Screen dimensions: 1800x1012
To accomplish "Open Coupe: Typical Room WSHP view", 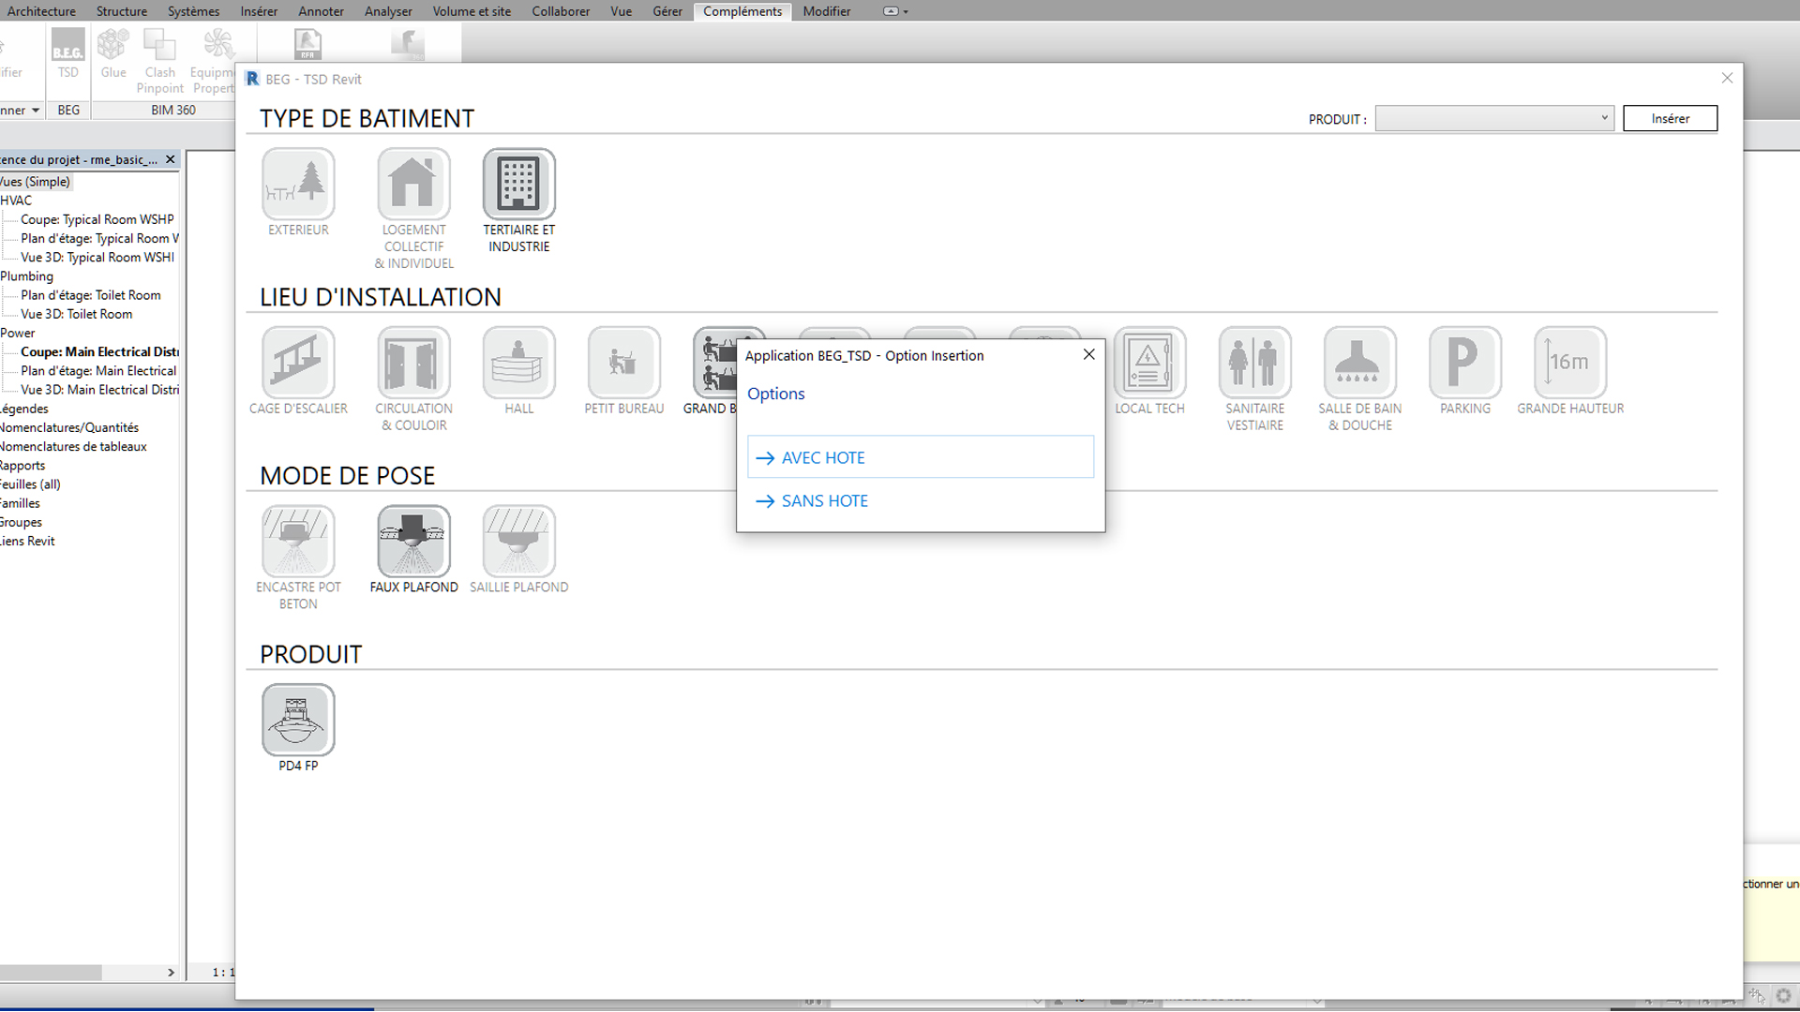I will point(97,219).
